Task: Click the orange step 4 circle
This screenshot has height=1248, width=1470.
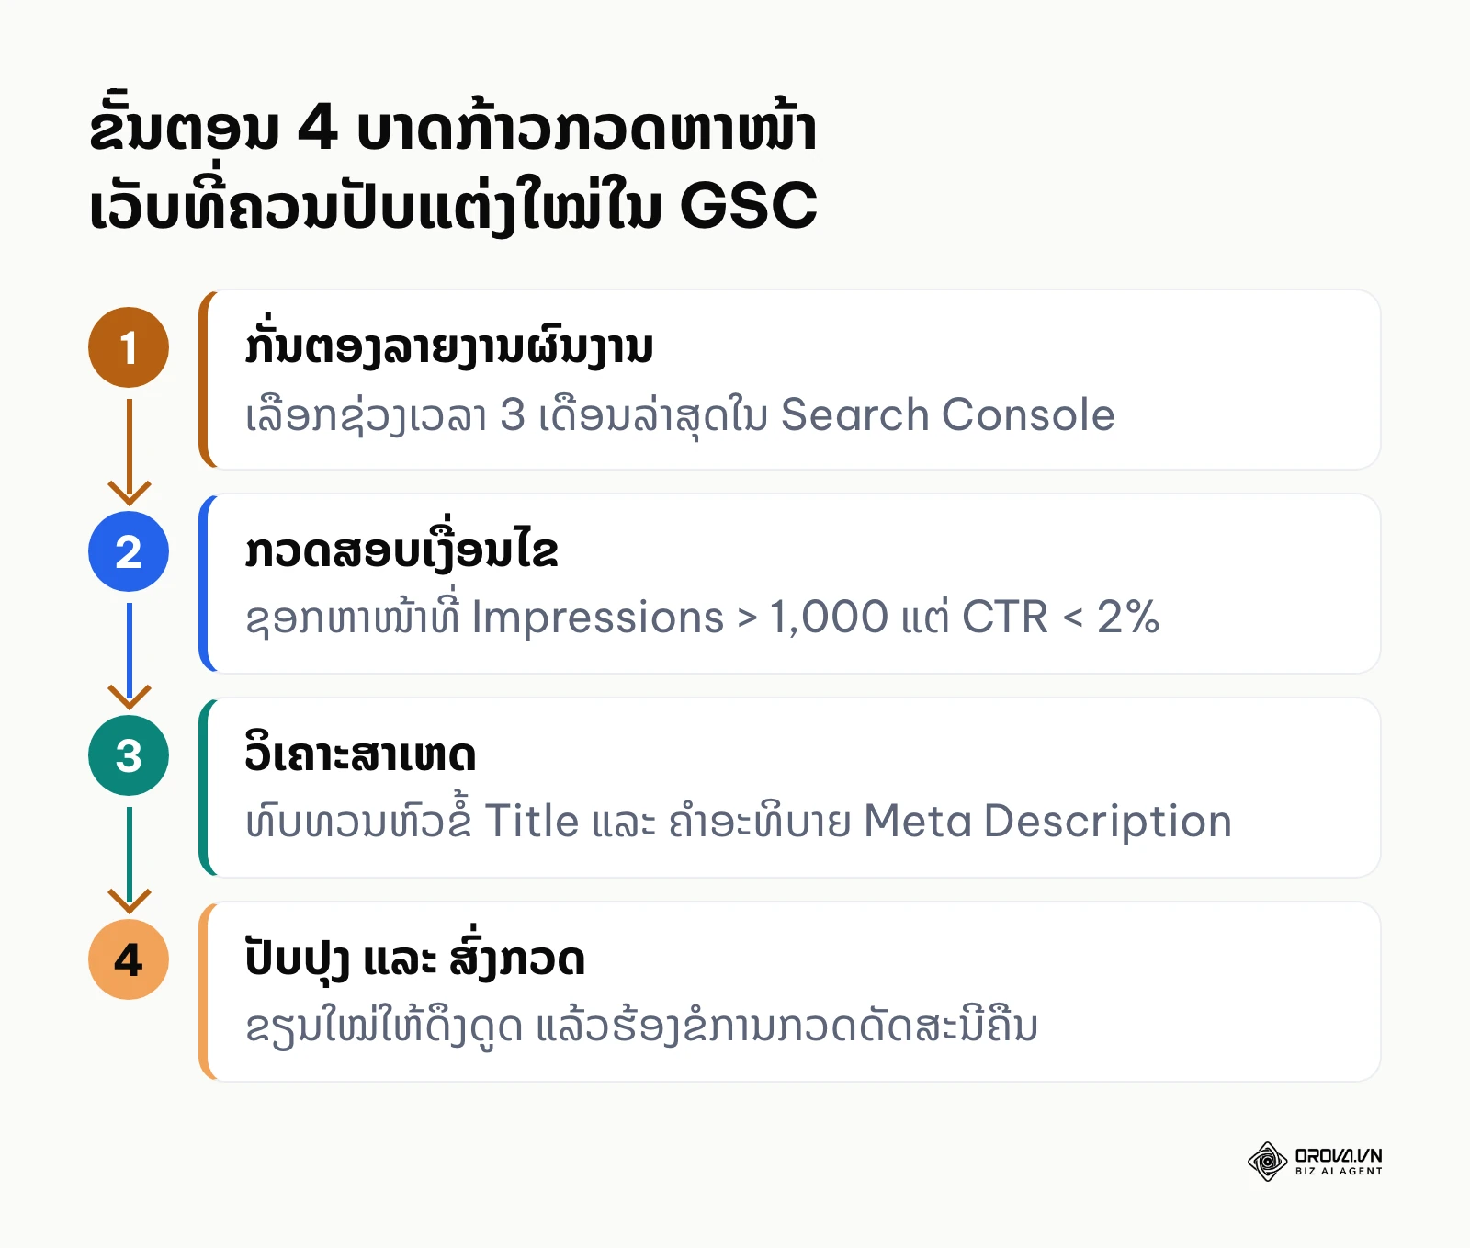Action: point(129,959)
